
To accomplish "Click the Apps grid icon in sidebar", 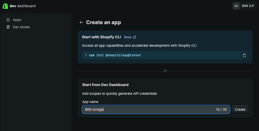I will [x=8, y=20].
